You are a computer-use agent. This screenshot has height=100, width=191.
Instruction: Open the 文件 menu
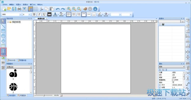(5, 5)
